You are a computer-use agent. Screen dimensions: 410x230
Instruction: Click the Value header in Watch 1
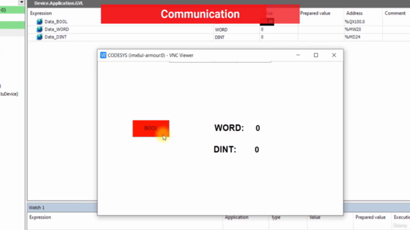[x=315, y=217]
